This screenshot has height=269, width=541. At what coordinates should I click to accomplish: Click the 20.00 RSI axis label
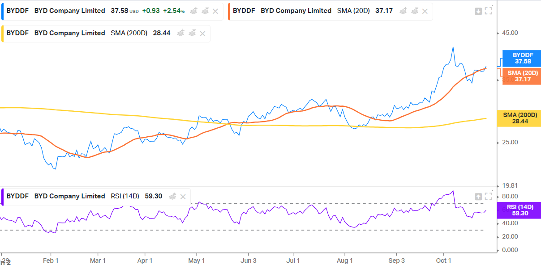coord(510,236)
